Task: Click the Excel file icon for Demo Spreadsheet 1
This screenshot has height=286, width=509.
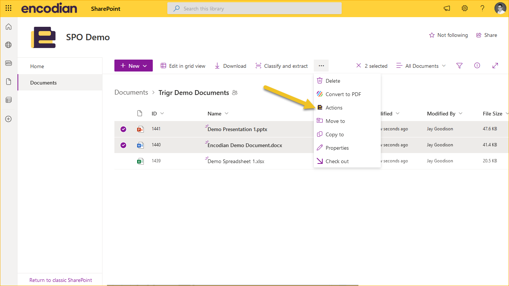Action: [140, 161]
